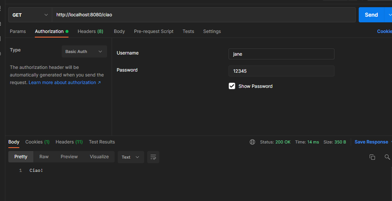Click the Username label
The width and height of the screenshot is (392, 201).
[x=128, y=53]
